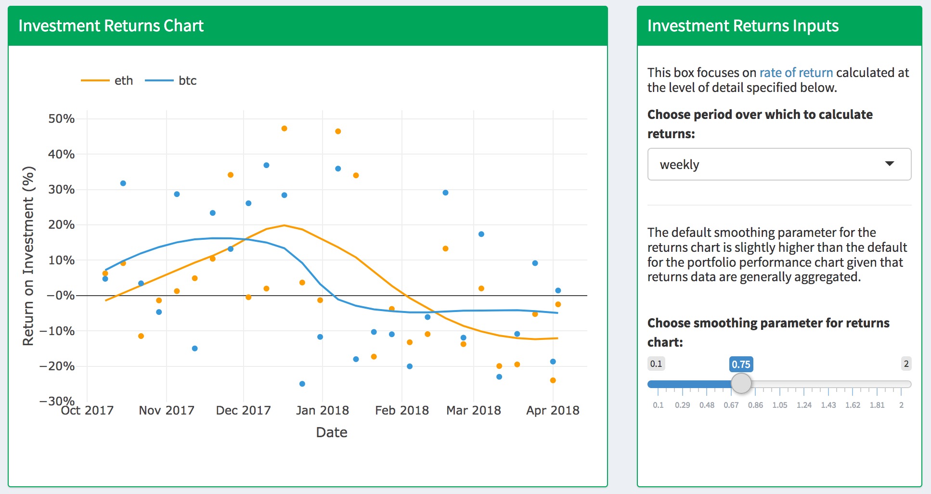931x494 pixels.
Task: Click the Jan 2018 x-axis label
Action: pyautogui.click(x=322, y=411)
